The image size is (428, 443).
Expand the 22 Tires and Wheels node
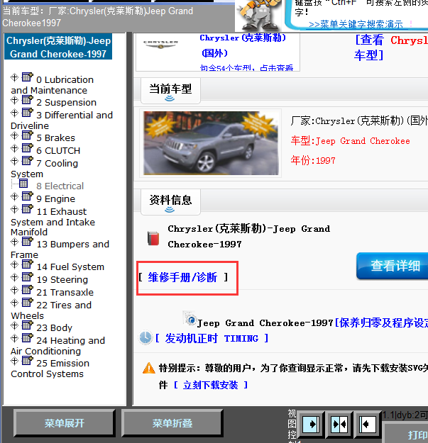coord(14,303)
